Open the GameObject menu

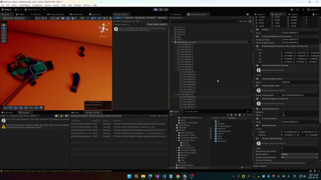24,5
